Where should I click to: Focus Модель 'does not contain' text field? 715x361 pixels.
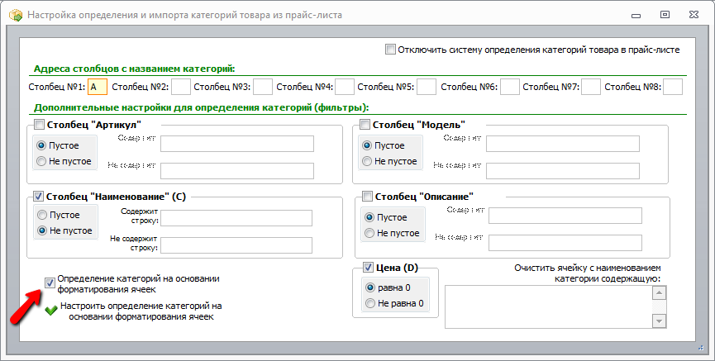coord(563,171)
